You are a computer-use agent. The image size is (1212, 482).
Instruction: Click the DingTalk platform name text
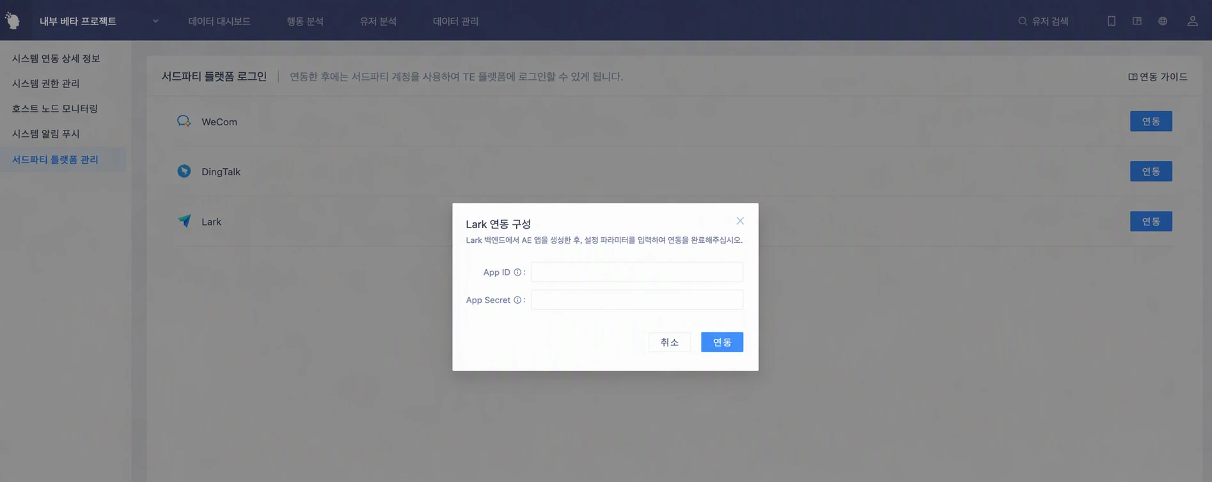click(x=221, y=171)
